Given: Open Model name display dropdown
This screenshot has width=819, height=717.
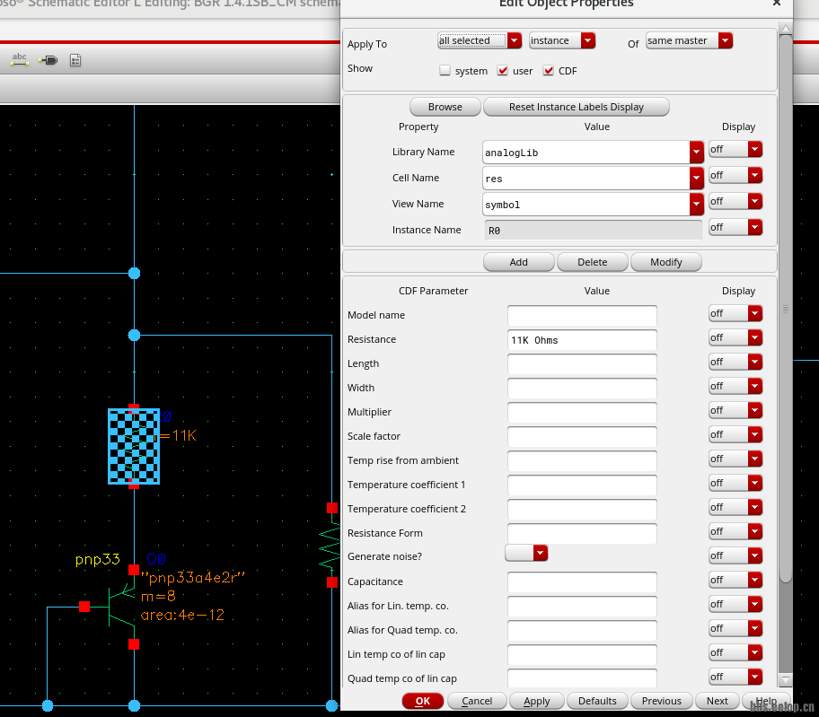Looking at the screenshot, I should [x=735, y=313].
